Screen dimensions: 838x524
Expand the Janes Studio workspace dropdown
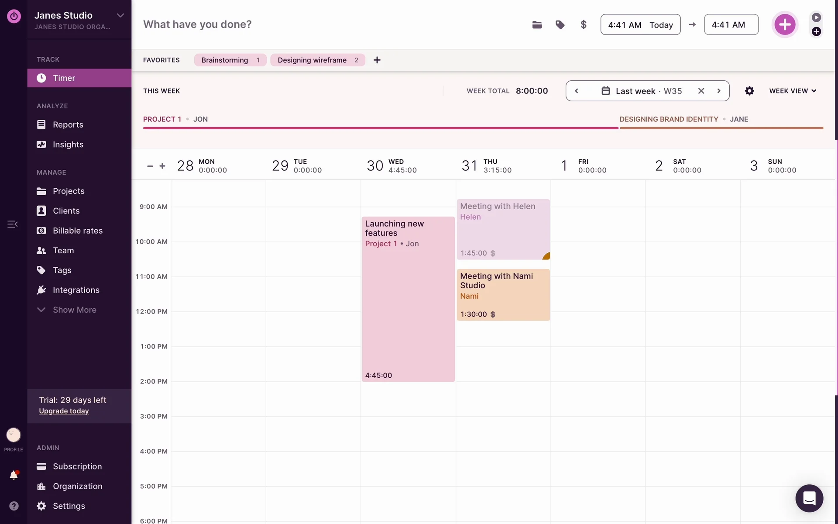(120, 16)
